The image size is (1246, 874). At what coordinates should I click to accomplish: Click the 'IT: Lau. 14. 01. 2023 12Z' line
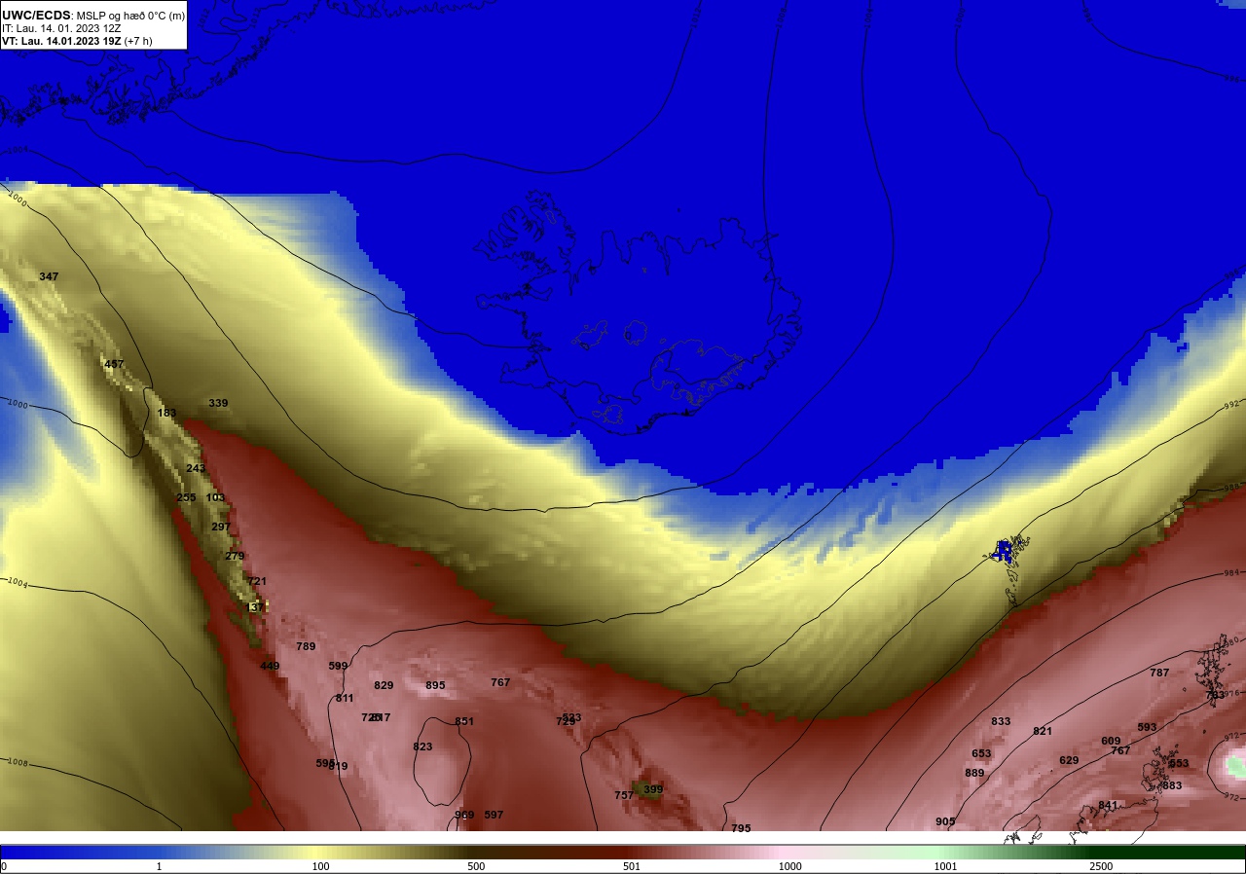point(61,28)
